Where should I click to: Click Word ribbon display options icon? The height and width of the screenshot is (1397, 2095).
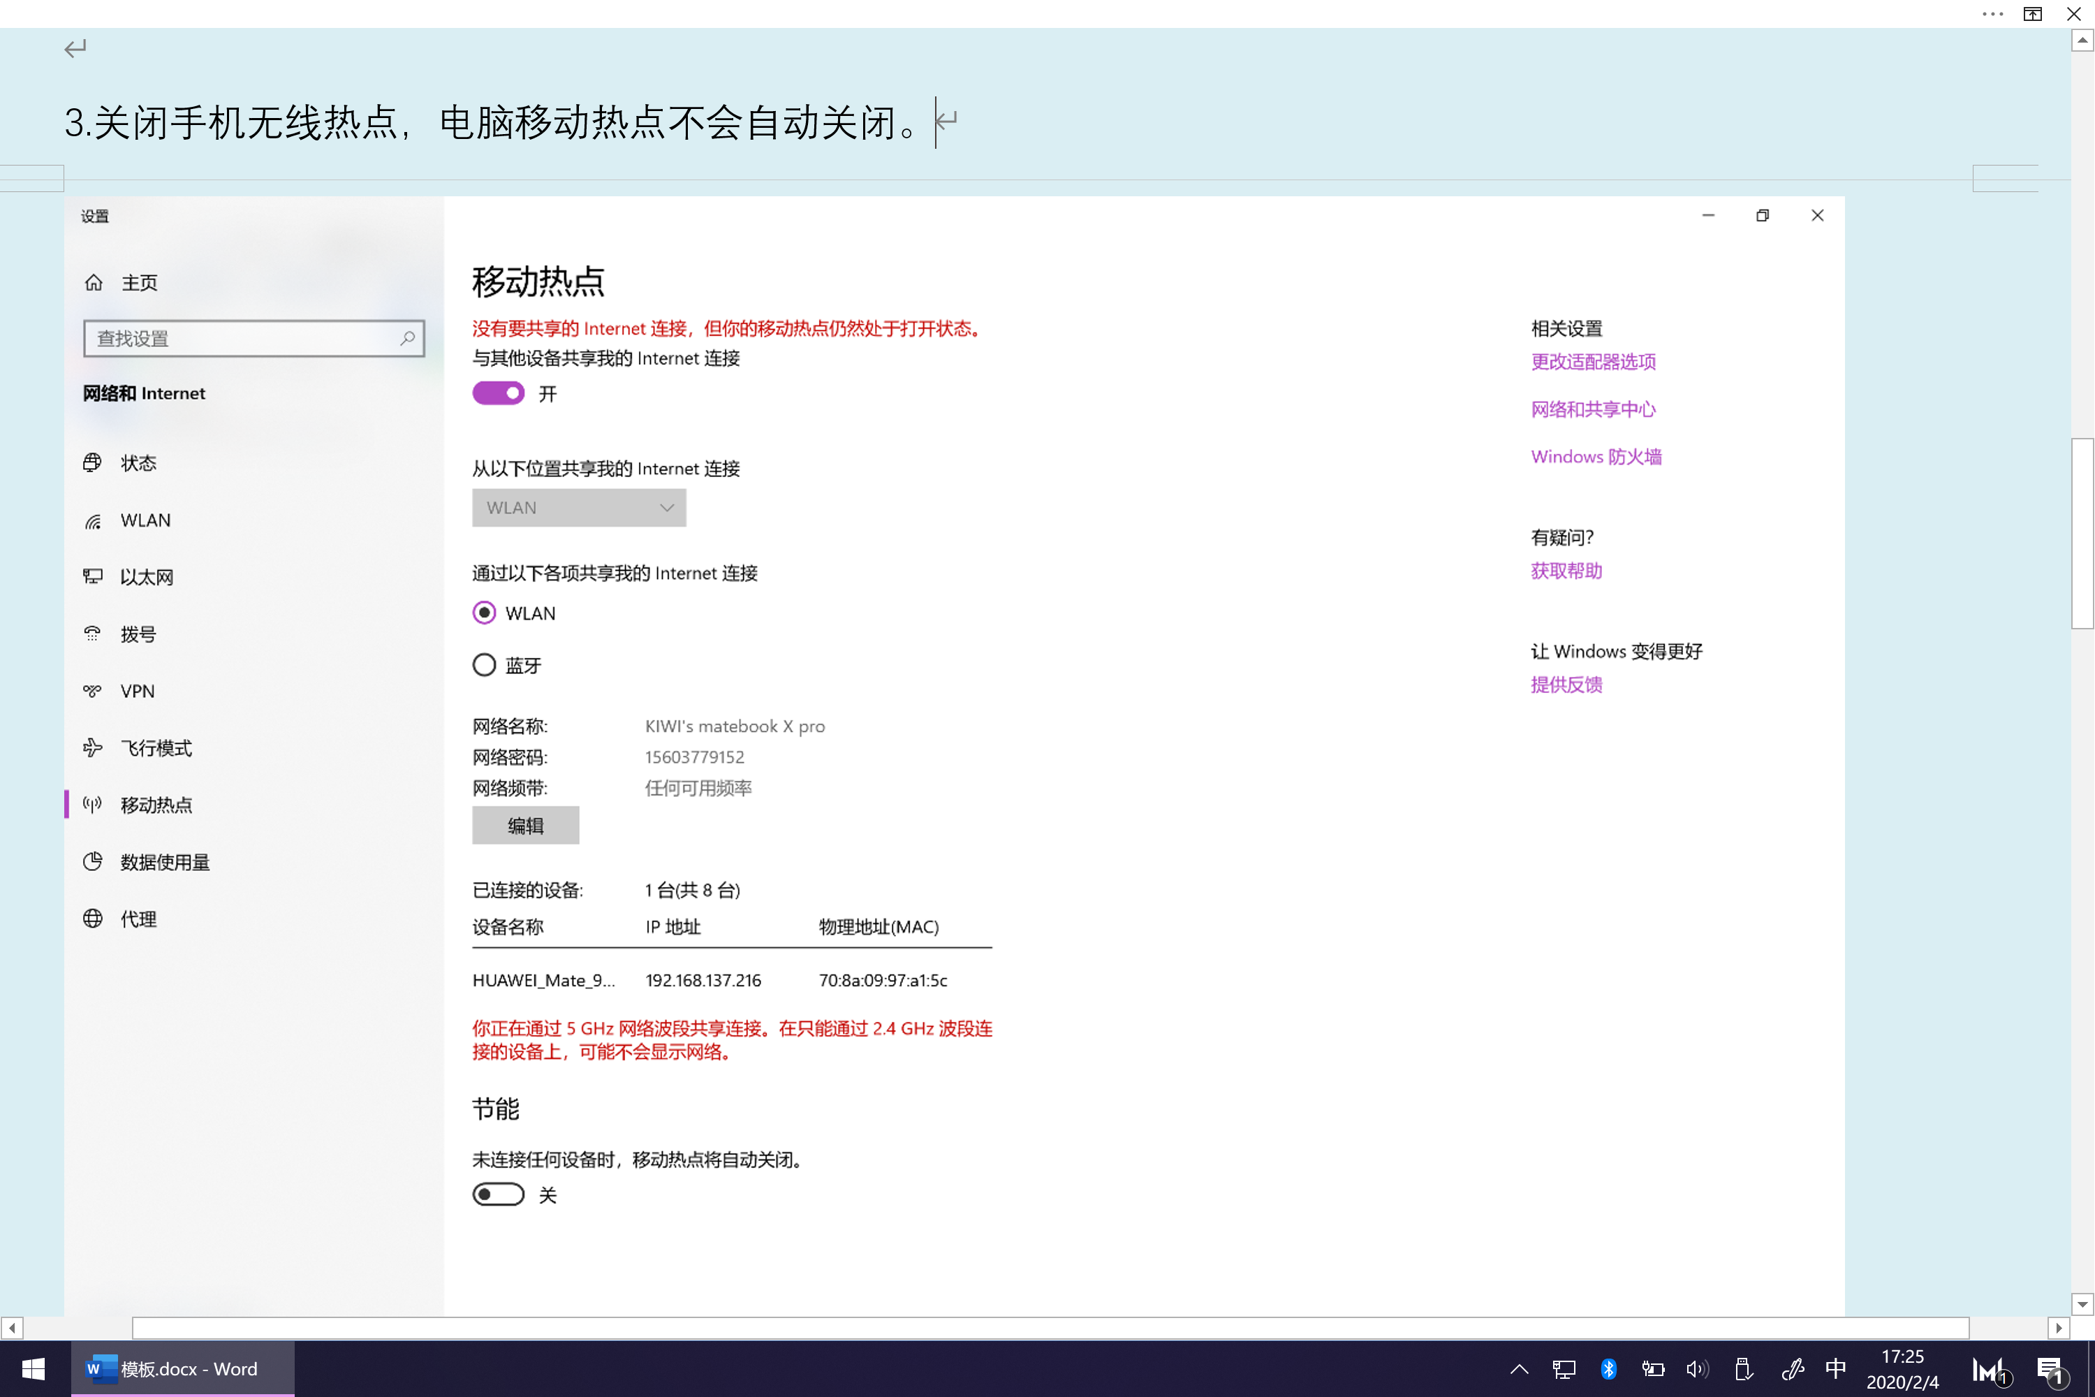click(x=2033, y=13)
